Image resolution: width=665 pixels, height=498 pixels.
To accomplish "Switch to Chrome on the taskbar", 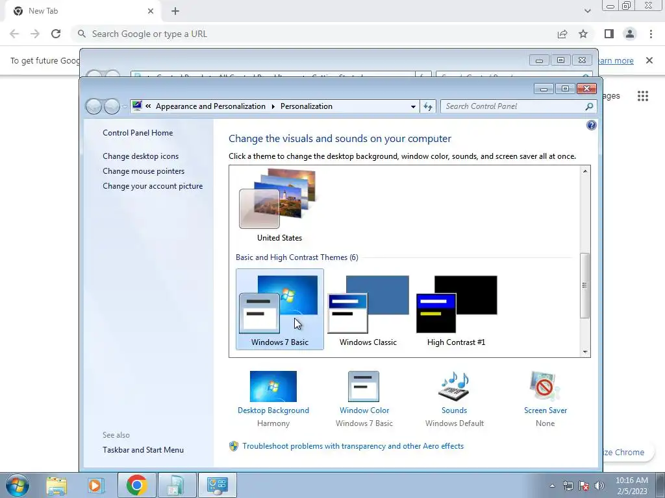I will point(136,485).
